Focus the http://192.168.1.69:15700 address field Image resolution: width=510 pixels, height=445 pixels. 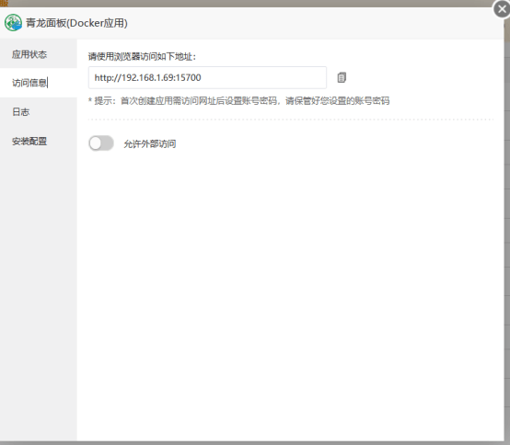[207, 77]
